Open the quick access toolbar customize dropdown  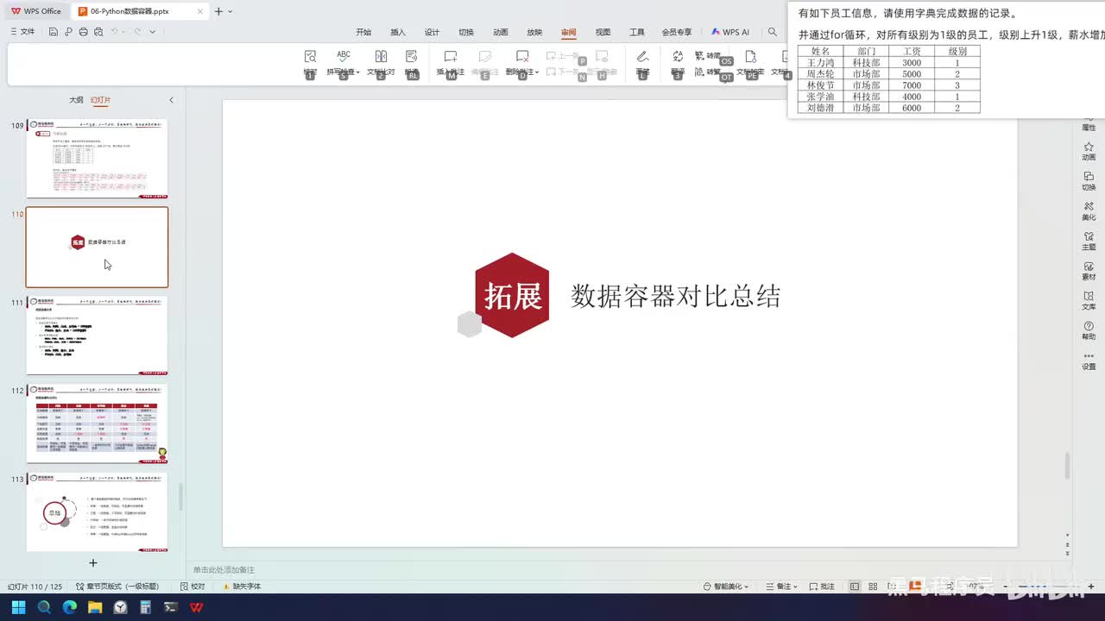click(x=153, y=32)
